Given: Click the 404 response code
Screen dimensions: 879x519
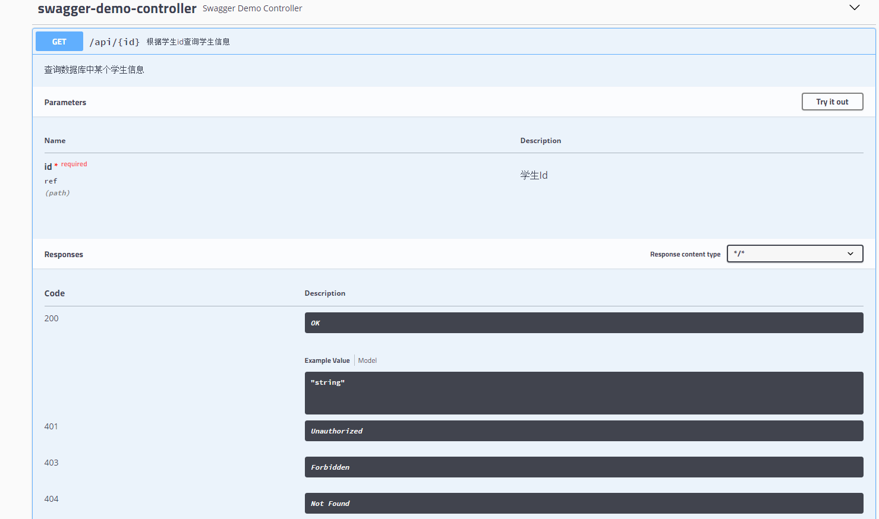Looking at the screenshot, I should click(52, 499).
